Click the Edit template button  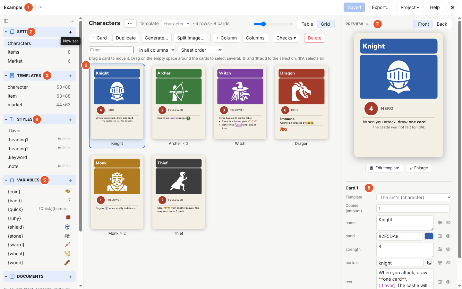384,168
